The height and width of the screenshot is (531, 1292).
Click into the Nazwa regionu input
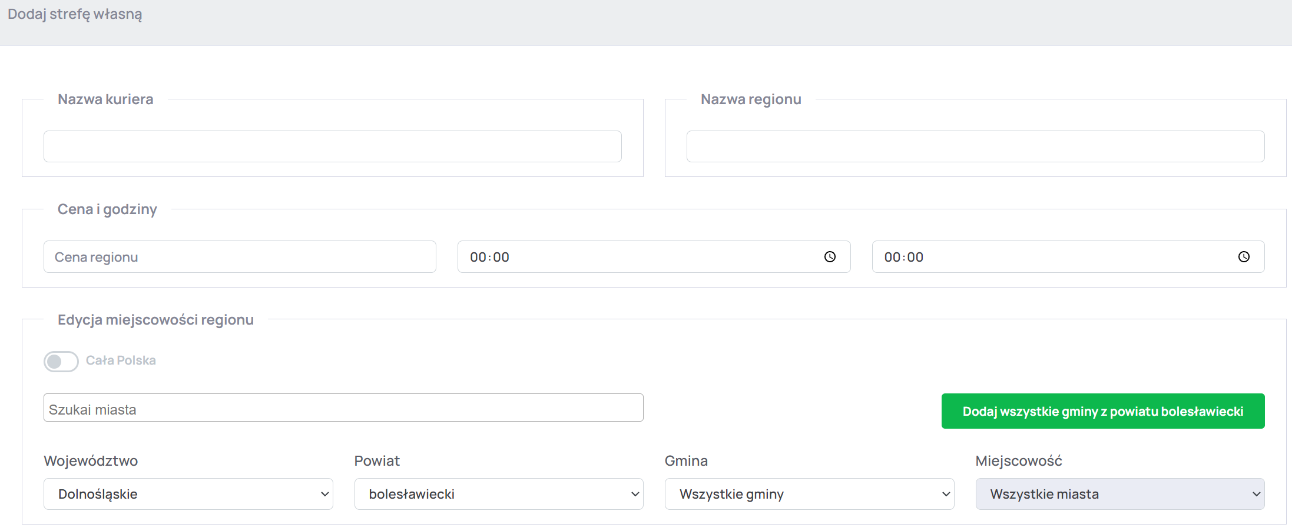[975, 146]
